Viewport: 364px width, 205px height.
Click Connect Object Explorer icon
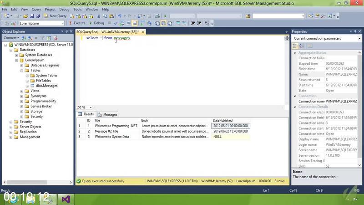24,38
